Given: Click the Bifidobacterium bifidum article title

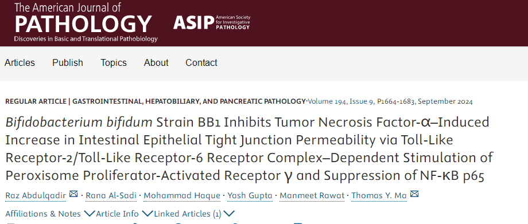Looking at the screenshot, I should point(249,148).
